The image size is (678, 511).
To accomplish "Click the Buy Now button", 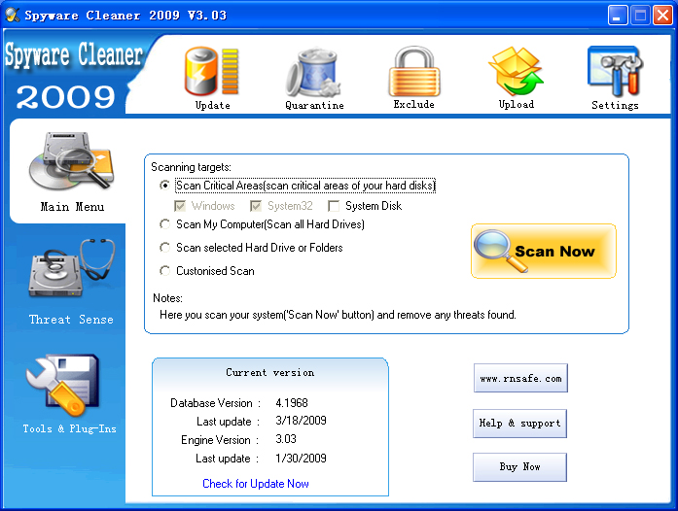I will (x=519, y=467).
